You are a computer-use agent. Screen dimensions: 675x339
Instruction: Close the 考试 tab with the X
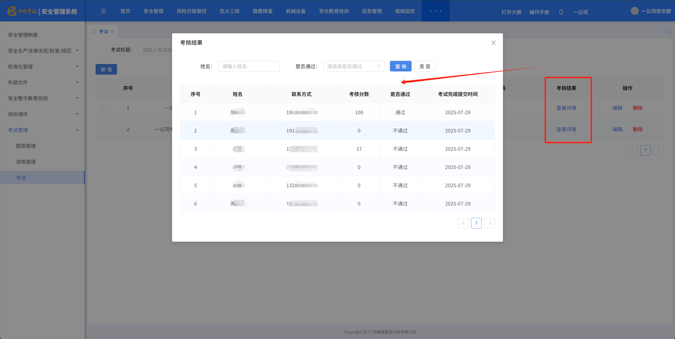(x=112, y=32)
